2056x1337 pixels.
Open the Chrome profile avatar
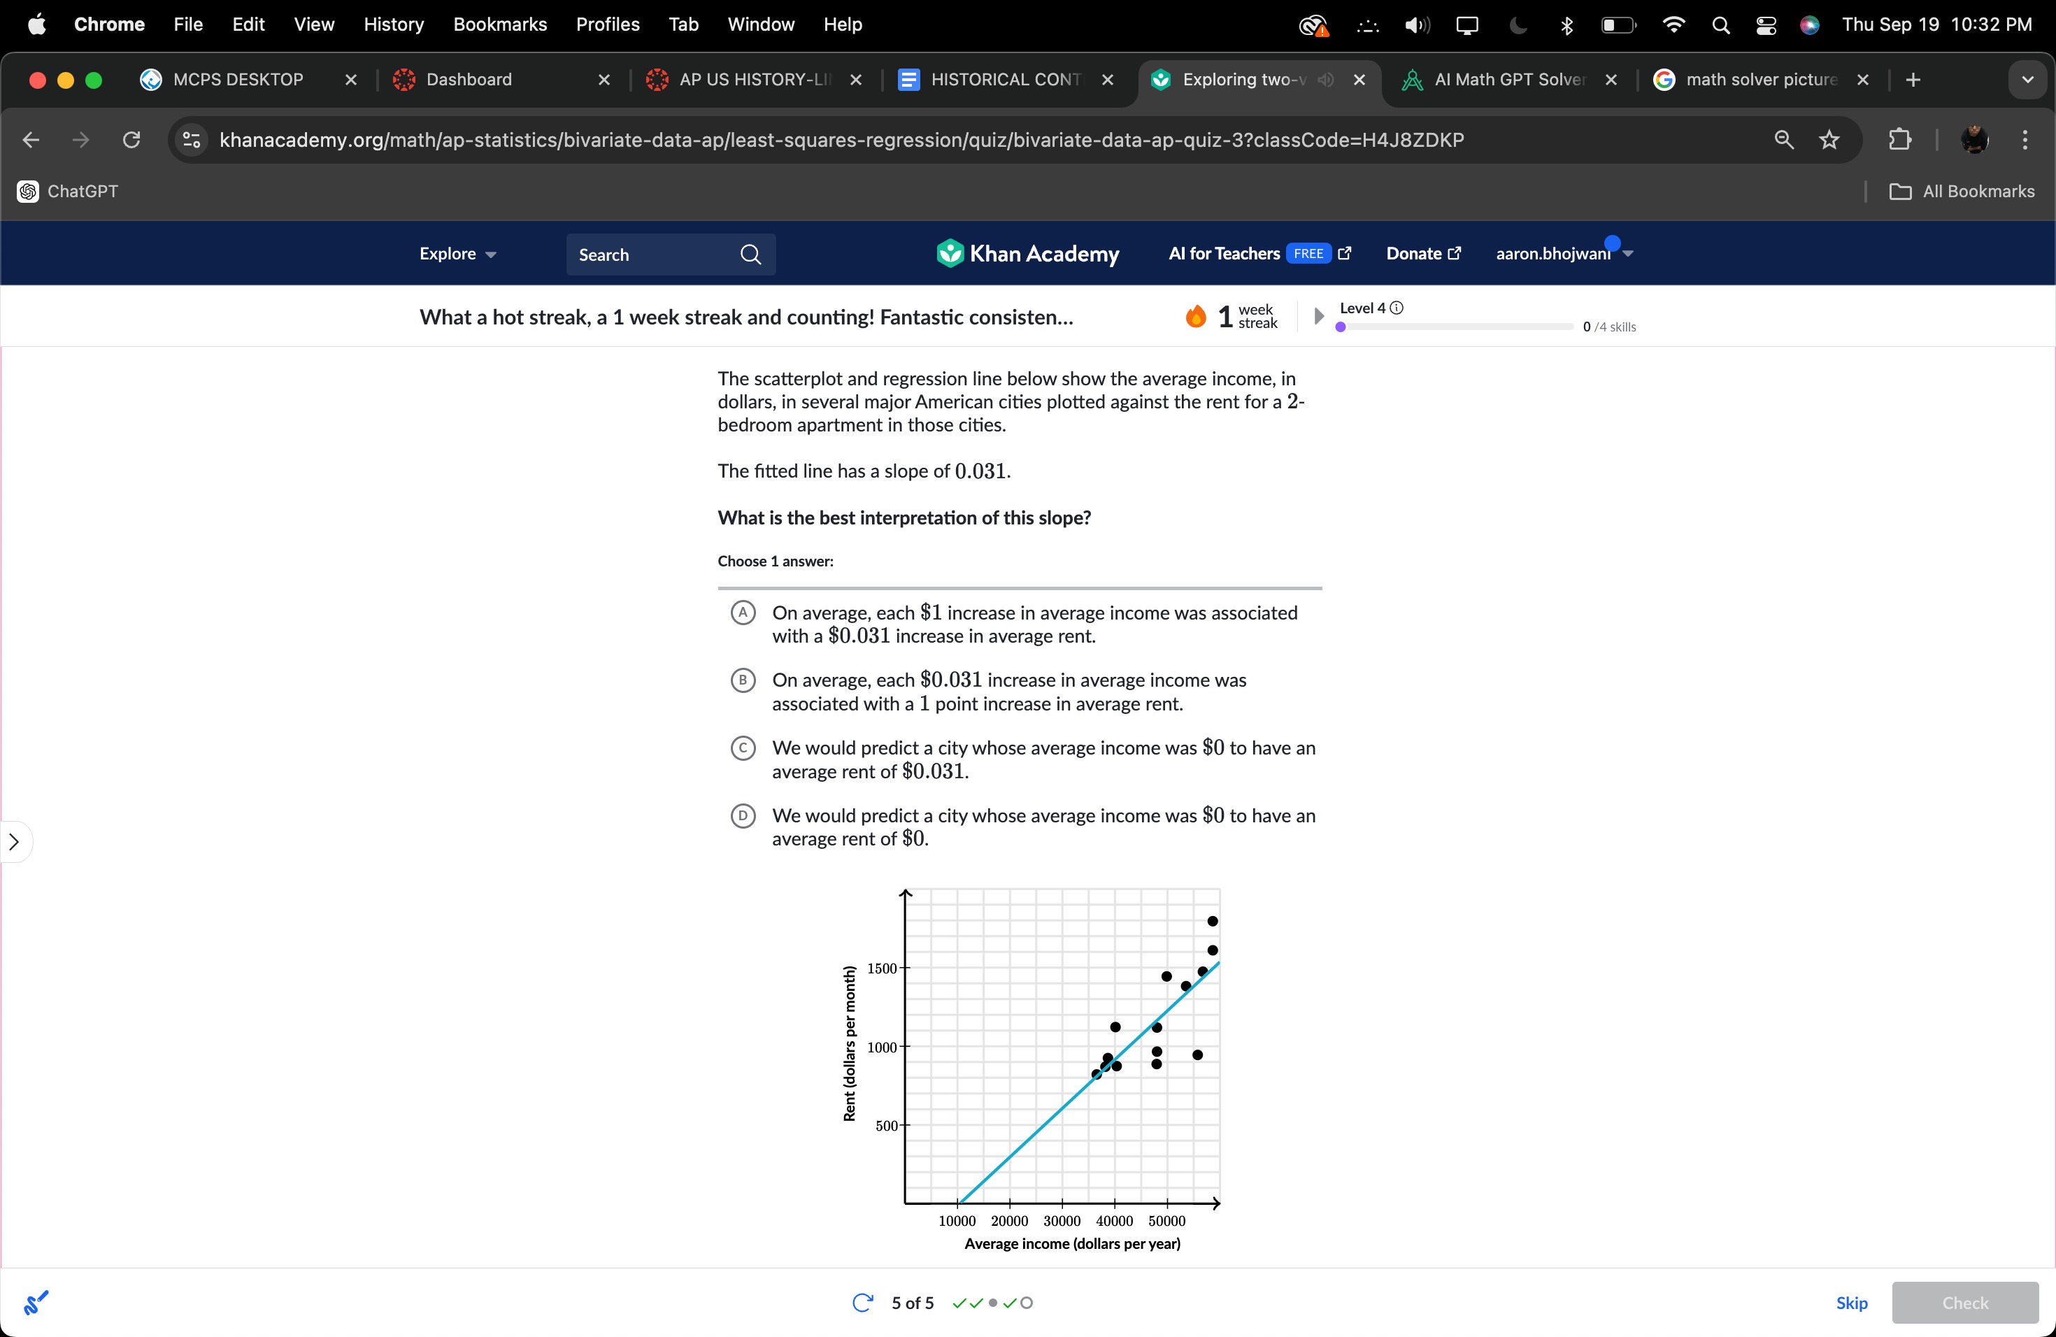pos(1975,140)
